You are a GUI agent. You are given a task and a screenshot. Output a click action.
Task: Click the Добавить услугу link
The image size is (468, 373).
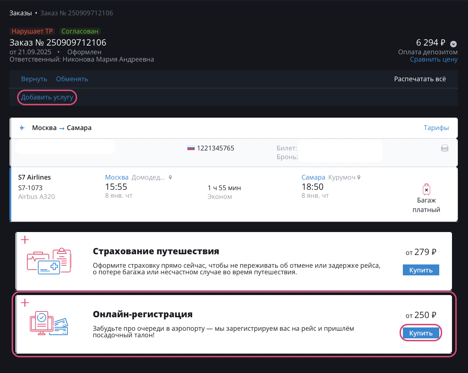pyautogui.click(x=47, y=97)
